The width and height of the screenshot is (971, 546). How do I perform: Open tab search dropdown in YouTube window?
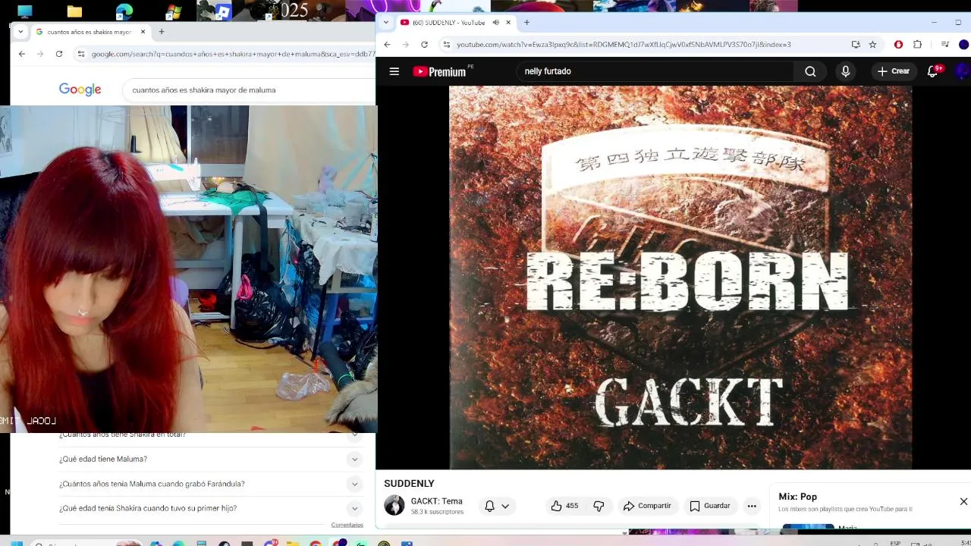(x=385, y=23)
